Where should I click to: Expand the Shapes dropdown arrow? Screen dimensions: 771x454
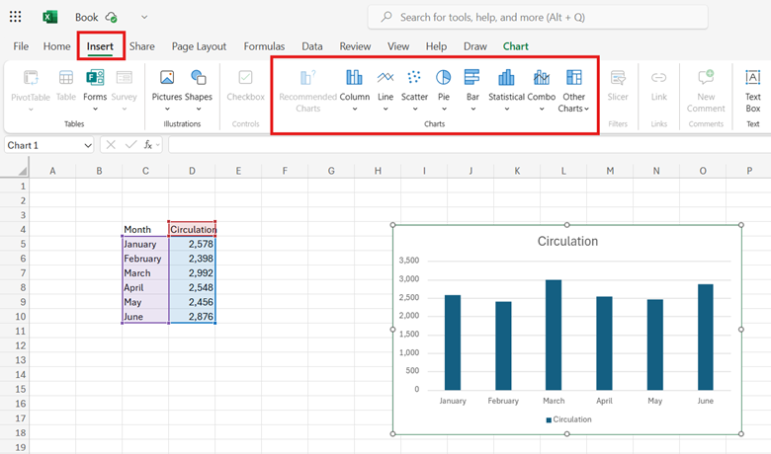pyautogui.click(x=198, y=109)
